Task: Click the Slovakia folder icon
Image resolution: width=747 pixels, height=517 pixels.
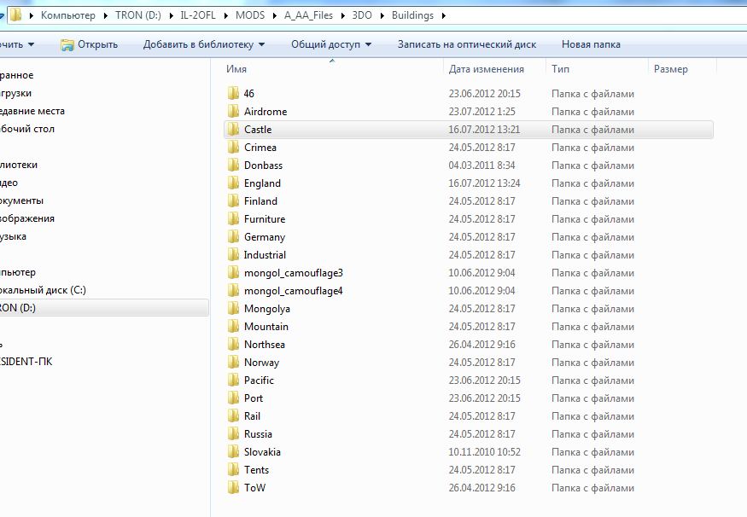Action: pos(233,452)
